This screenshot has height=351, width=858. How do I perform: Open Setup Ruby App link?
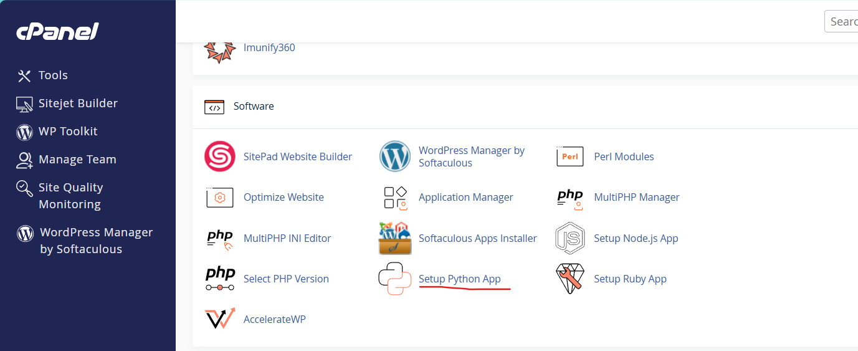(630, 279)
